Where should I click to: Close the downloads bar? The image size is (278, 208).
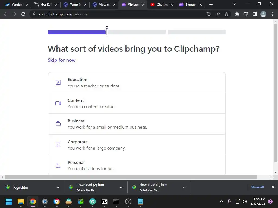pos(273,187)
